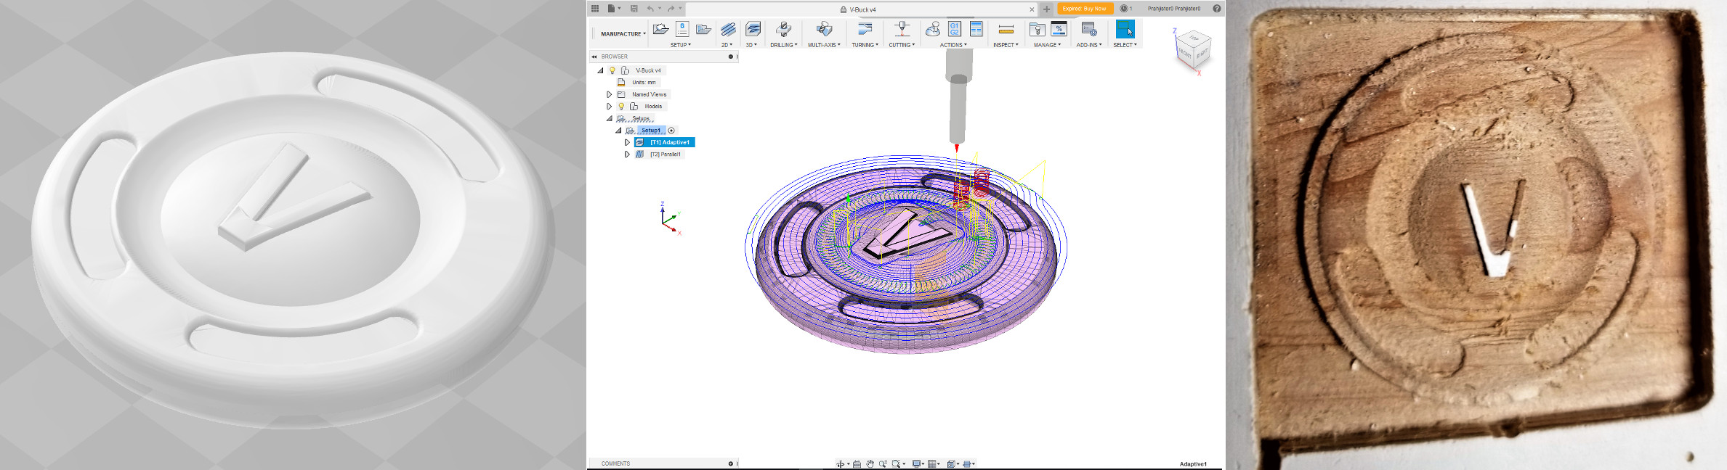
Task: Click the New Setup icon
Action: coord(660,29)
